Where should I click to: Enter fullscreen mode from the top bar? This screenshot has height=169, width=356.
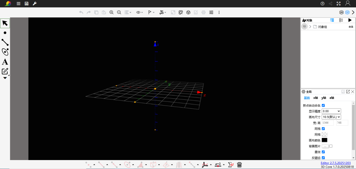[339, 4]
